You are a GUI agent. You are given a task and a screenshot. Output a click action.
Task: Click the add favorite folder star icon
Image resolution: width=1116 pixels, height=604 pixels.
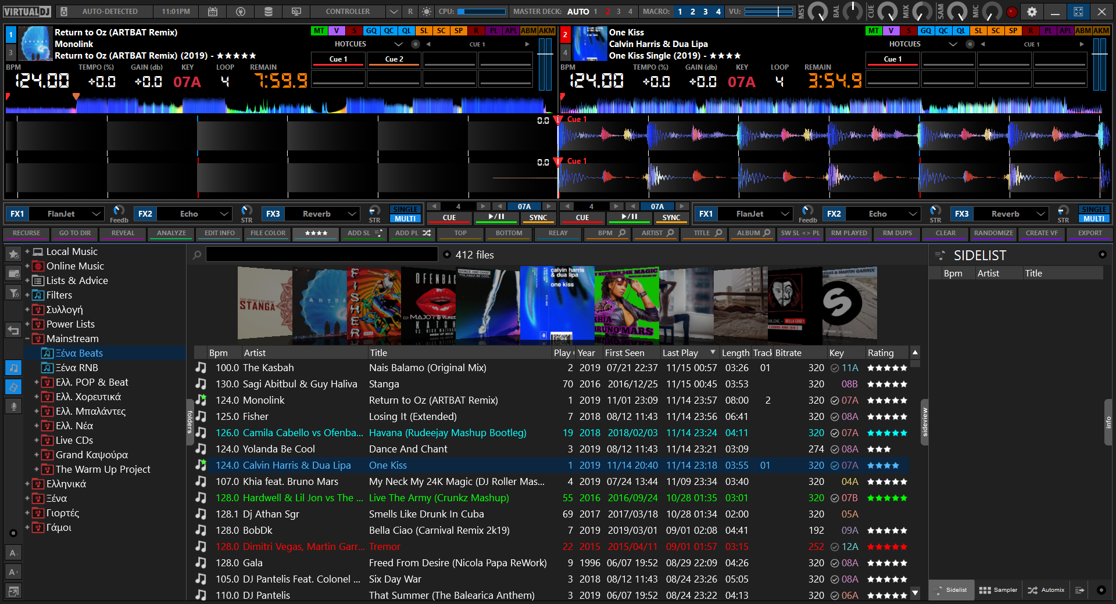coord(13,254)
